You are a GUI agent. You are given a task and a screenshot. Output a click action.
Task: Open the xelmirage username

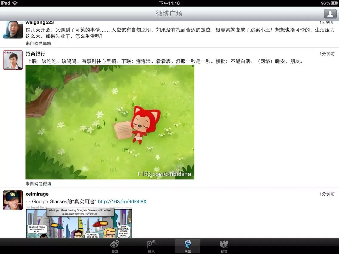pos(37,194)
